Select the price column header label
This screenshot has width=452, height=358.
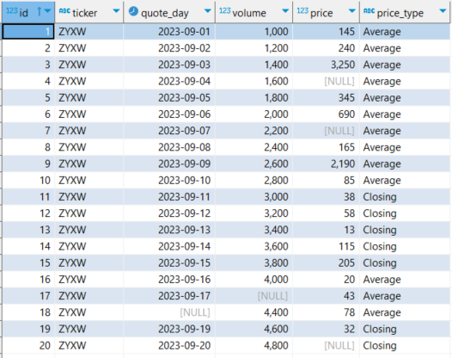(x=321, y=13)
